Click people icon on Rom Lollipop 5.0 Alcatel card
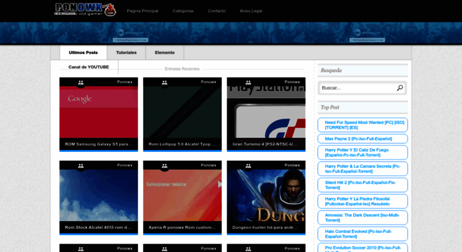The height and width of the screenshot is (252, 462). pyautogui.click(x=165, y=83)
